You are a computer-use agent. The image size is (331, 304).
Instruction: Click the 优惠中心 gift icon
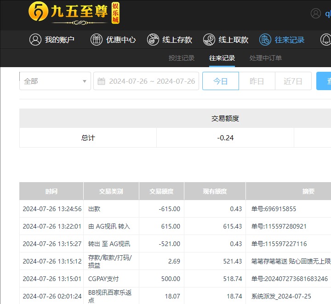click(x=97, y=40)
